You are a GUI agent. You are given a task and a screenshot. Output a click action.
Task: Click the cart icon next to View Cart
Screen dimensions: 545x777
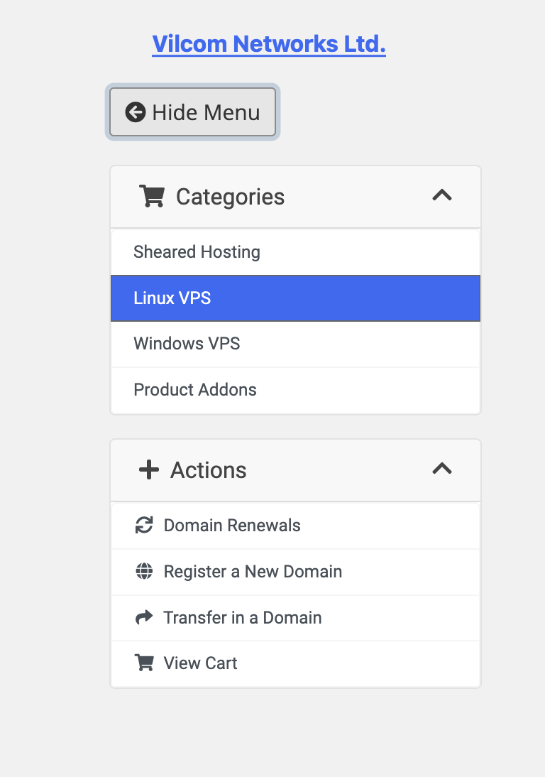pos(144,663)
